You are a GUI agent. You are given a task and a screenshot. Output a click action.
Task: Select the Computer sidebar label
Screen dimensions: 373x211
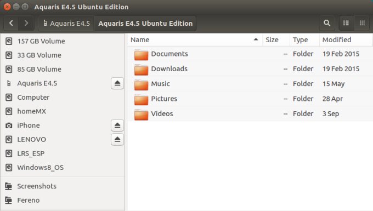33,98
